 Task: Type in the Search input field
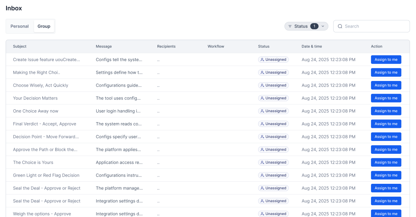tap(375, 26)
